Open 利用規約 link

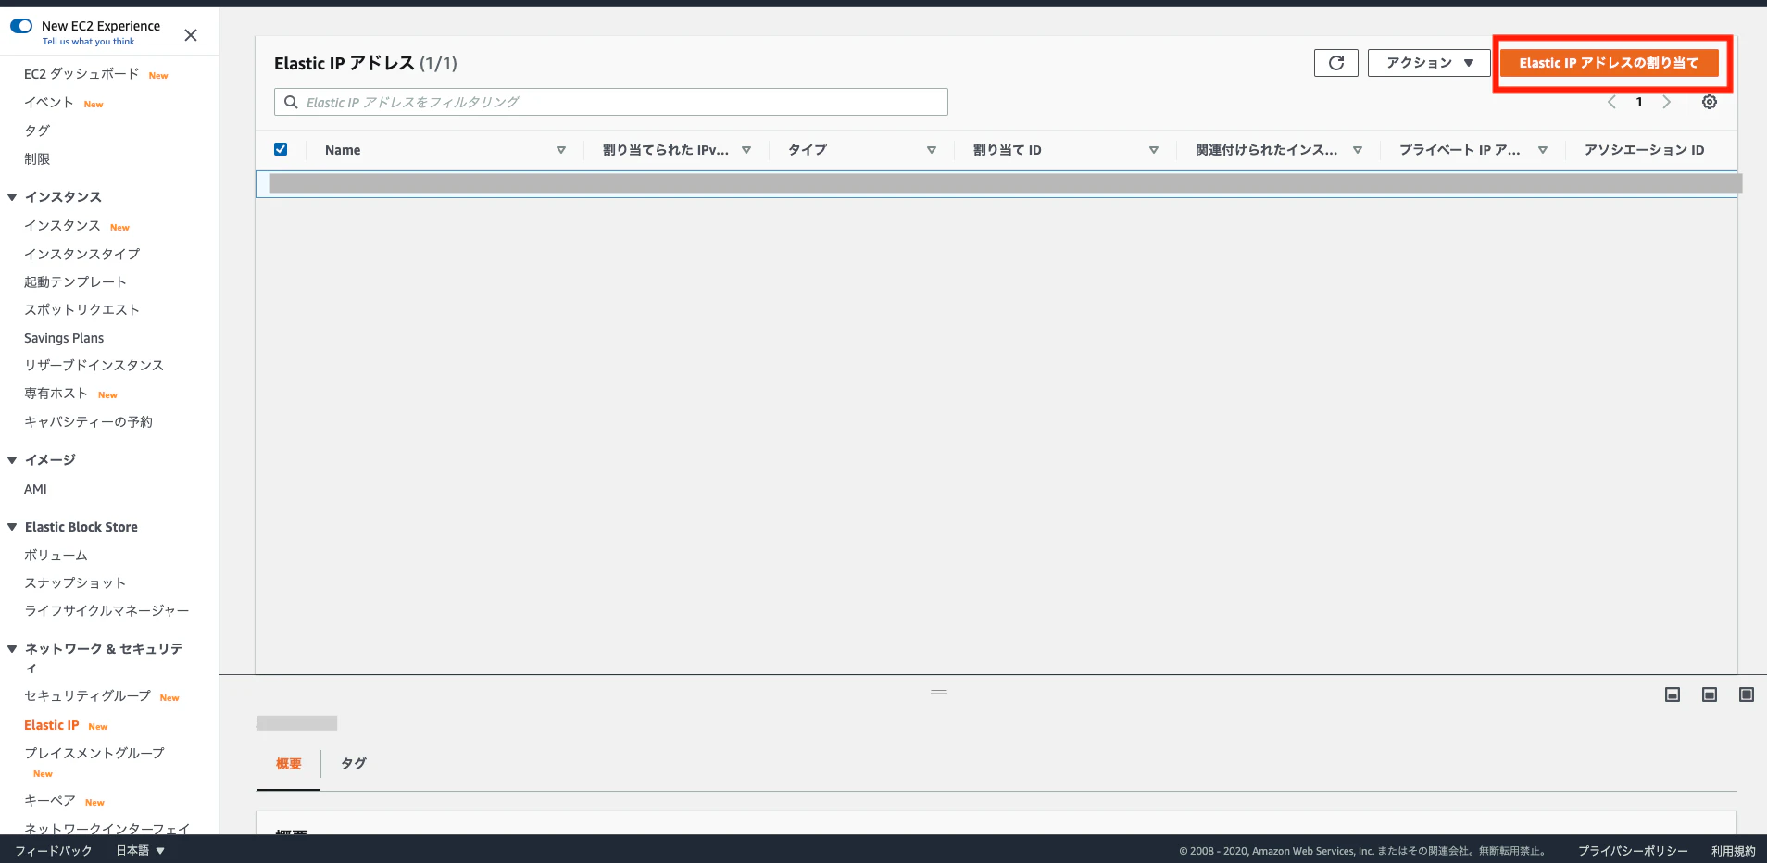[x=1733, y=851]
